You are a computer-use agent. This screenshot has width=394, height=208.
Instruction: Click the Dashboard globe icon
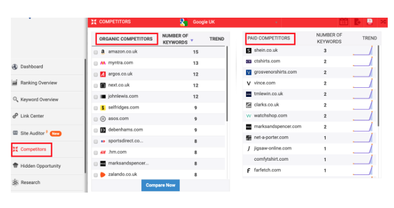15,67
